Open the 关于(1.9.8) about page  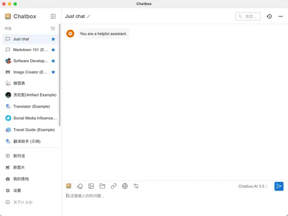[x=30, y=202]
